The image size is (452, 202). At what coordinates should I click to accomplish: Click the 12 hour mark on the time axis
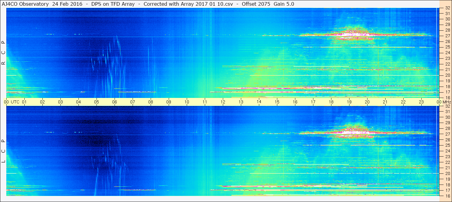coord(223,102)
